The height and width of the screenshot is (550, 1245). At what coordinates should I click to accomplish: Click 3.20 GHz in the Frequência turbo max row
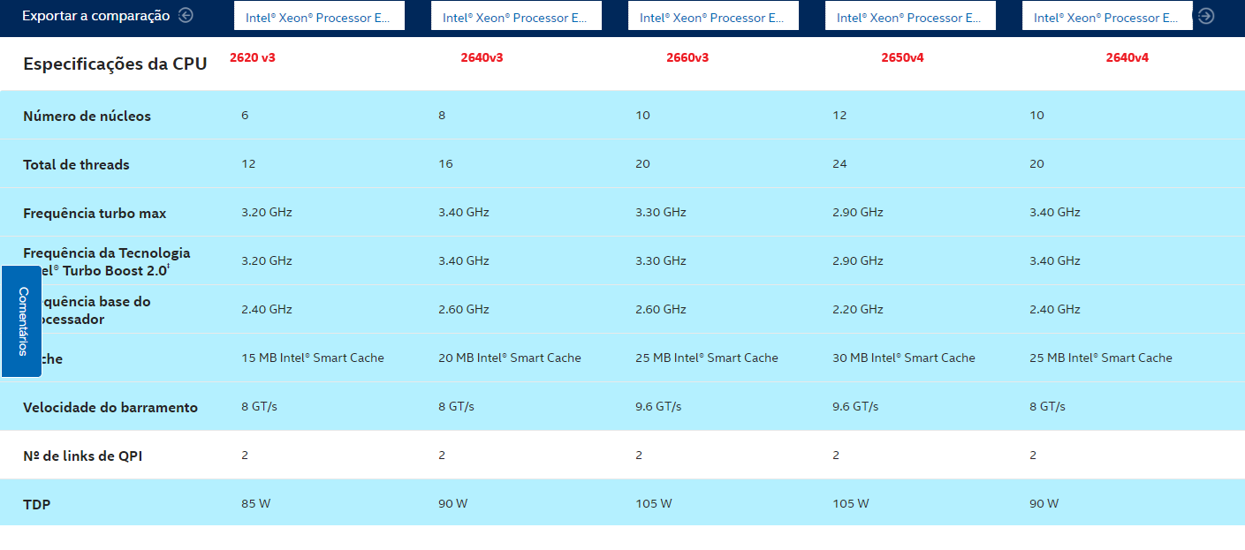(266, 212)
